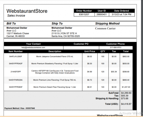Select the order number 83815207

click(84, 15)
